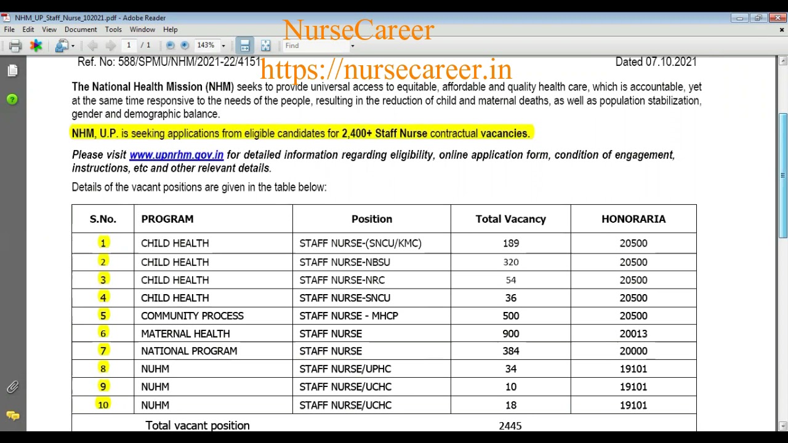This screenshot has height=443, width=788.
Task: Click highlighted serial number '5'
Action: click(103, 316)
